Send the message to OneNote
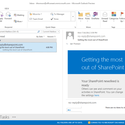This screenshot has height=125, width=125. coord(95,16)
